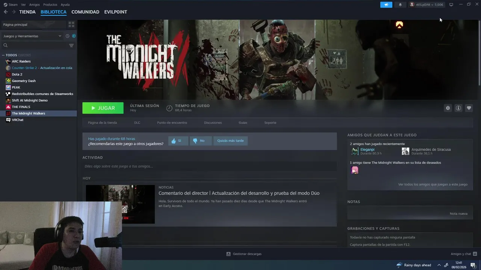
Task: Open the Discusiones link
Action: (x=213, y=123)
